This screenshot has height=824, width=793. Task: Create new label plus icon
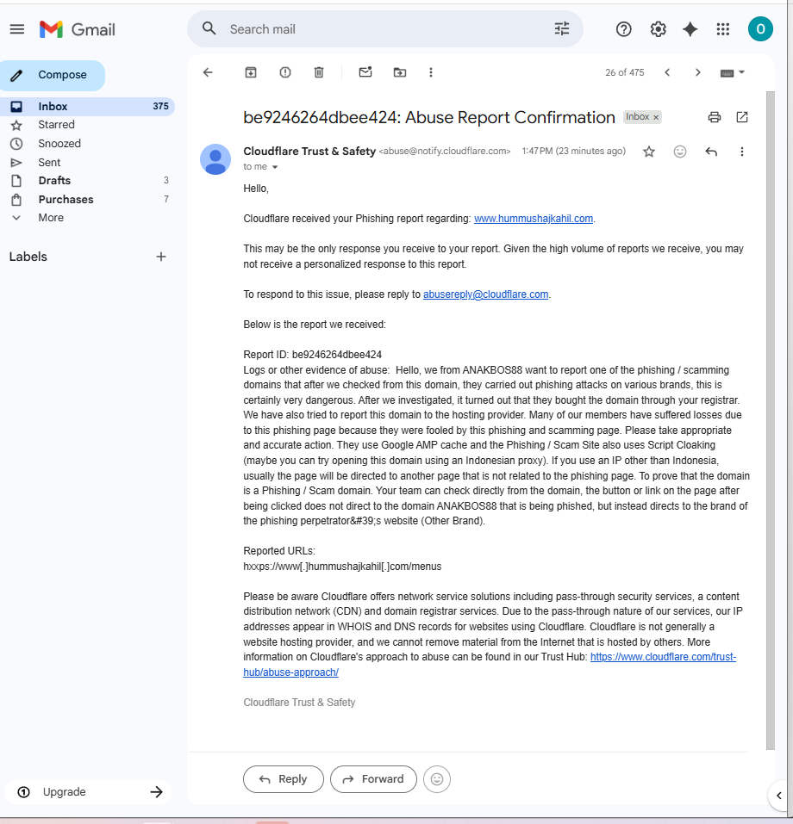coord(161,257)
